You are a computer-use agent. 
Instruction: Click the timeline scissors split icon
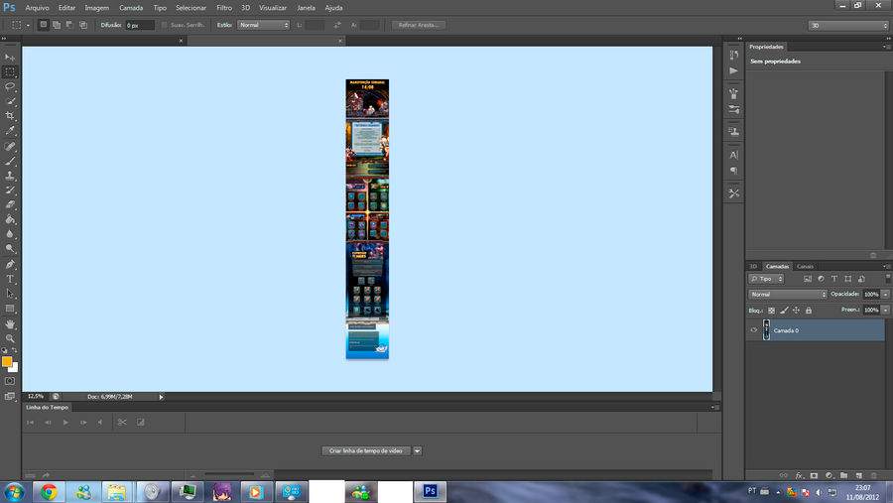coord(122,423)
